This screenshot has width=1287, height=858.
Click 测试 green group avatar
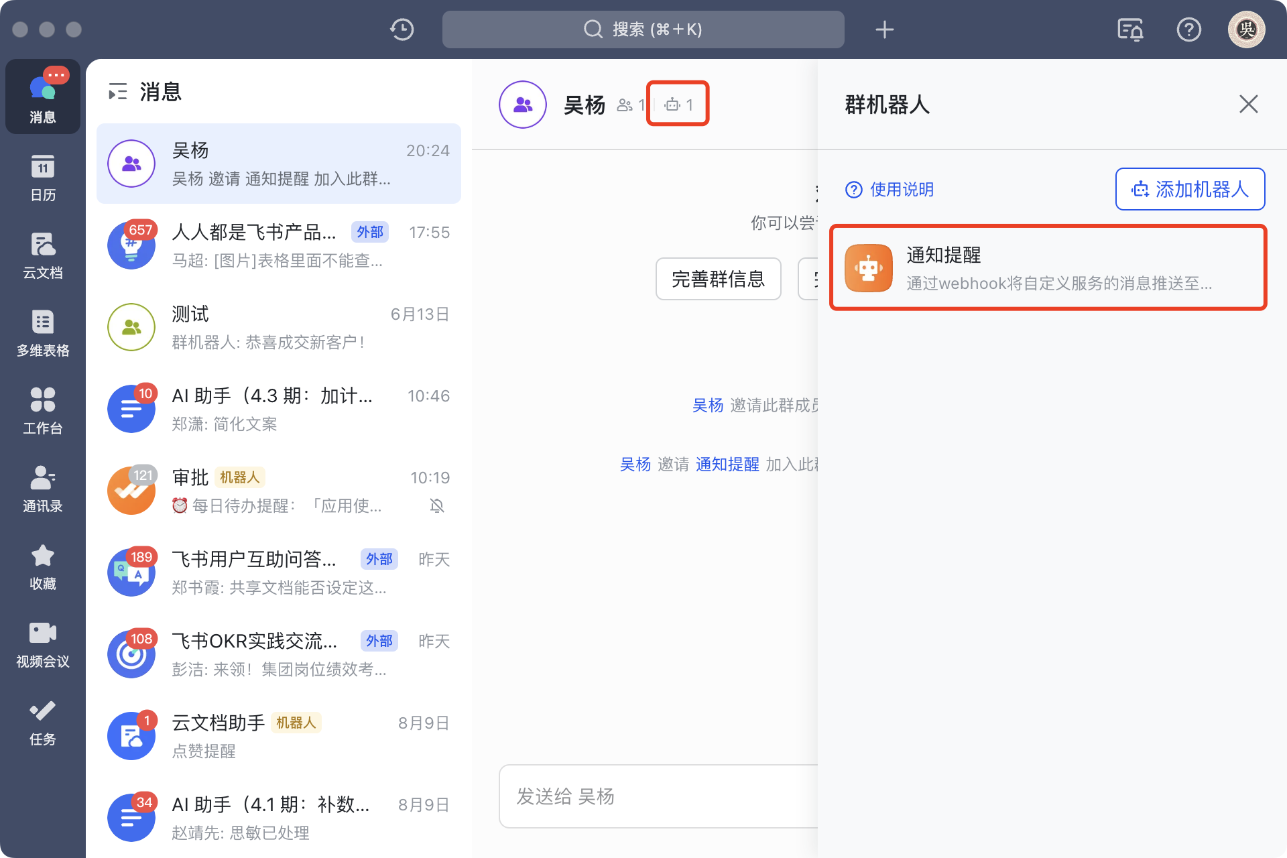click(131, 327)
